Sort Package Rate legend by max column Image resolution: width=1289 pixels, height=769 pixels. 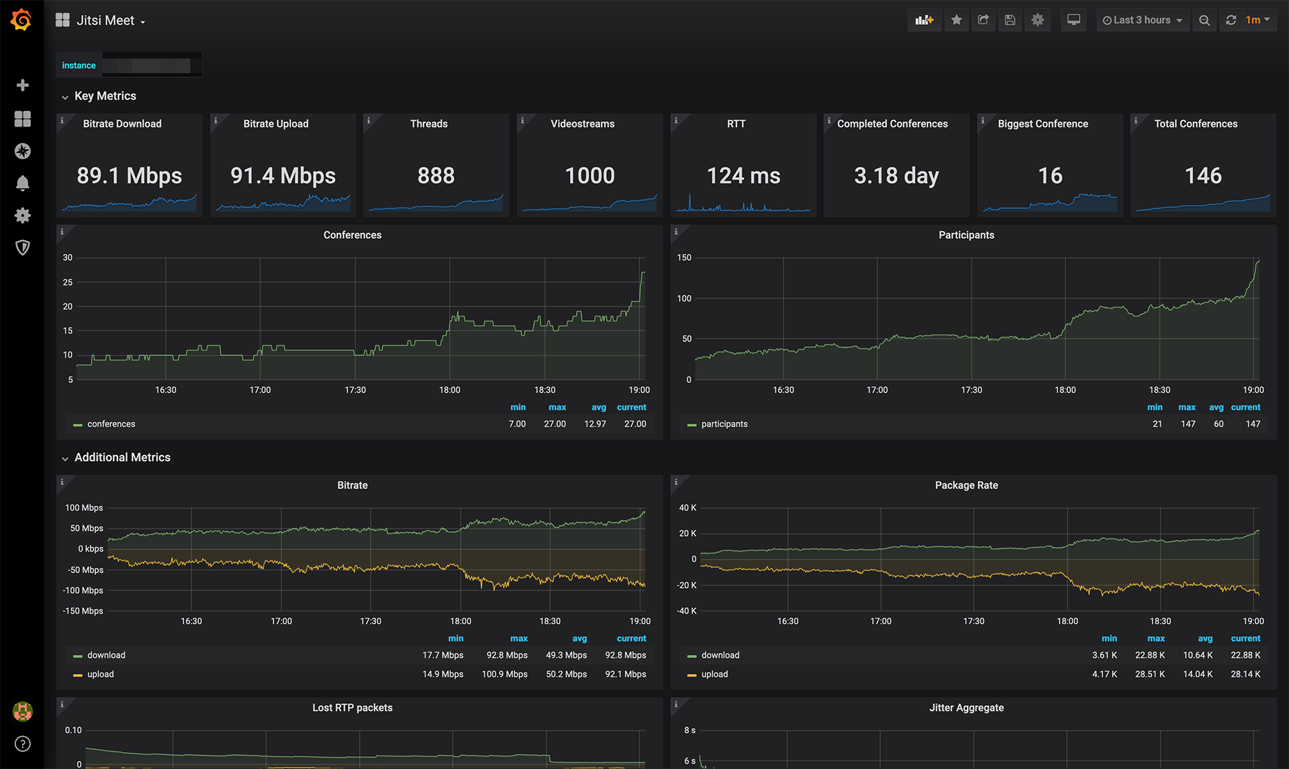(1155, 639)
